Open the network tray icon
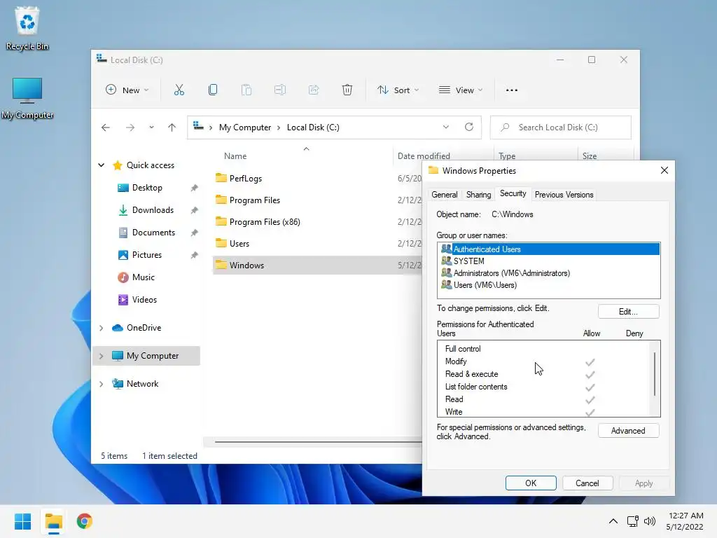The image size is (717, 538). pos(632,521)
